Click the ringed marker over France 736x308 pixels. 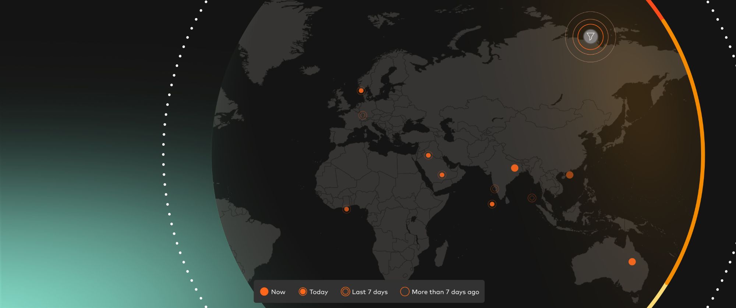point(362,116)
